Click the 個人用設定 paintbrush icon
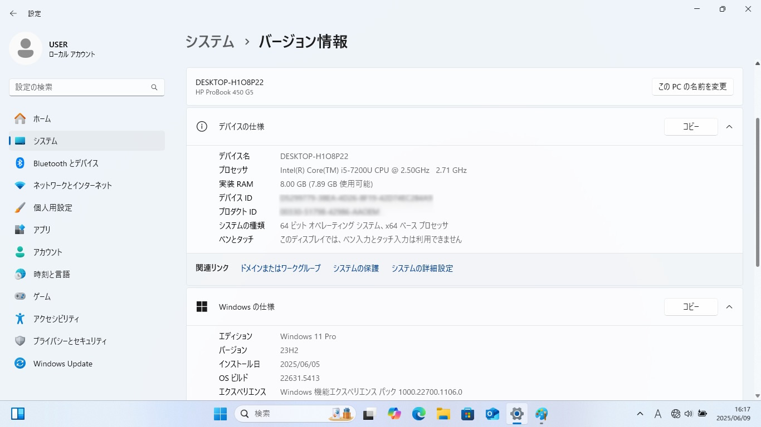The height and width of the screenshot is (427, 761). (x=20, y=207)
